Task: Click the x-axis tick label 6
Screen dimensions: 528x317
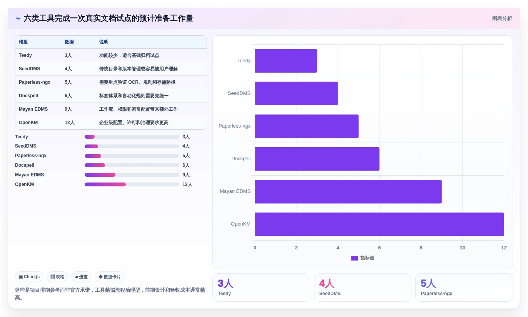Action: (379, 248)
